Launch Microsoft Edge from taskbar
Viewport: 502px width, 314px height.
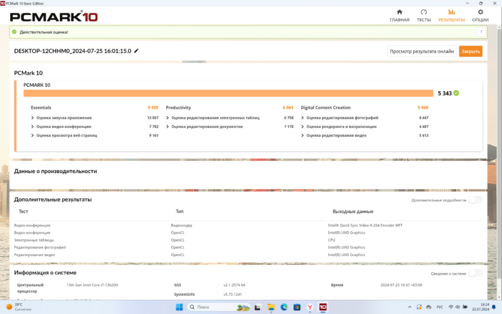coord(284,308)
